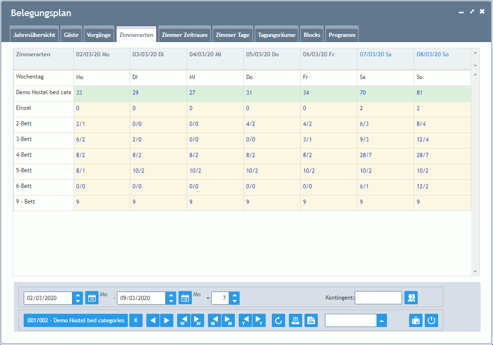
Task: Open the Tagungsräume tab
Action: tap(277, 35)
